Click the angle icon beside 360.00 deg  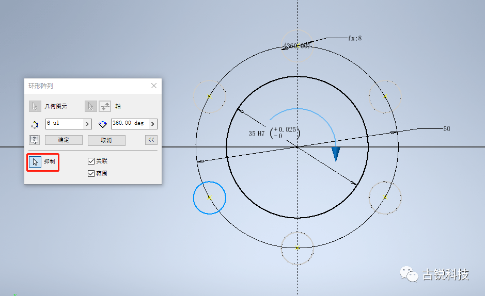click(x=103, y=124)
